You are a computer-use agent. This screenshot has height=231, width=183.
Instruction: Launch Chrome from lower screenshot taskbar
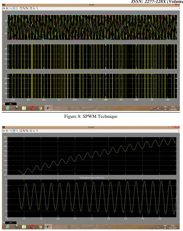pyautogui.click(x=40, y=227)
